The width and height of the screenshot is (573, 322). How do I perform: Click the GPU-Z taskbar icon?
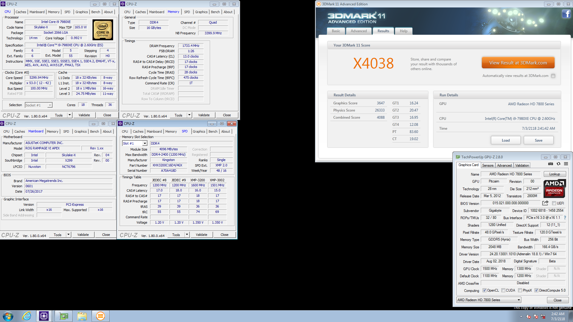[63, 316]
